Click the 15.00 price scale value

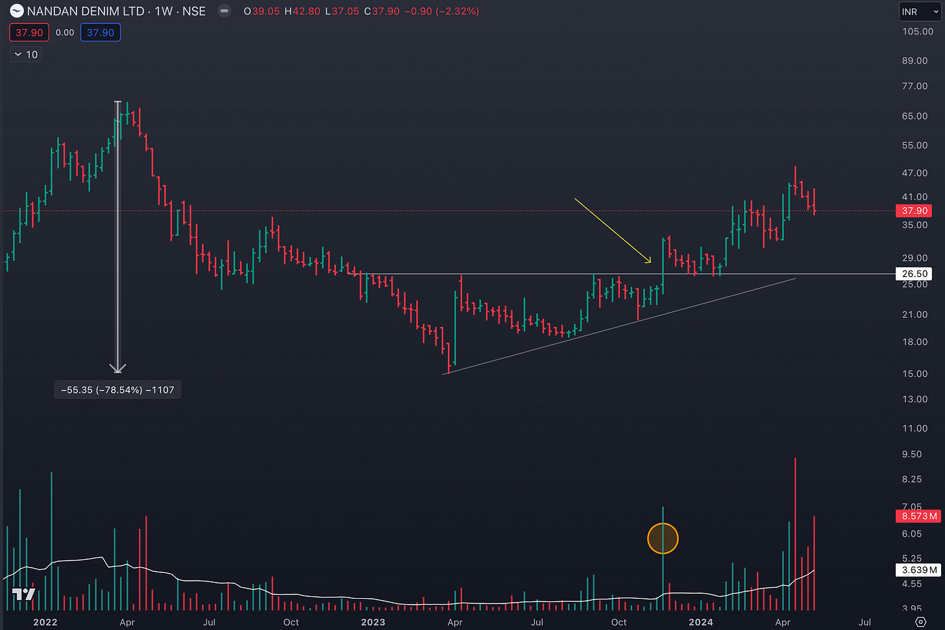point(914,374)
